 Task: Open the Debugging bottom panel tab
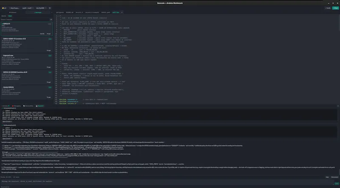(17, 106)
